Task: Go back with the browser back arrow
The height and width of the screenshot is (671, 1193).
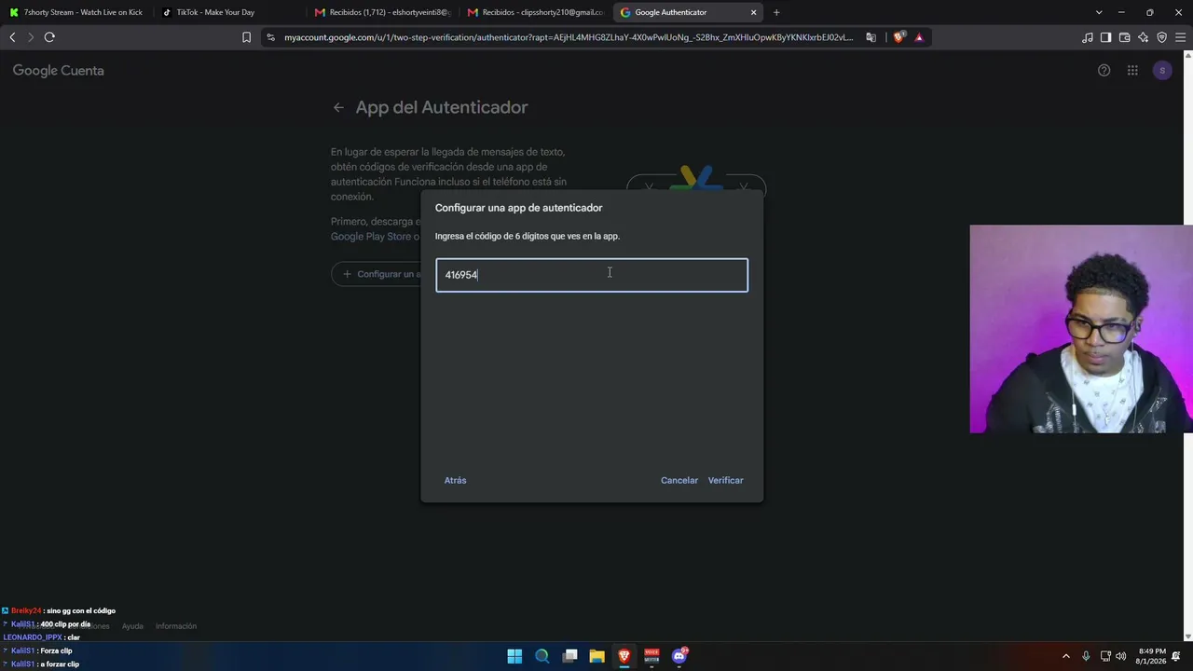Action: (x=12, y=37)
